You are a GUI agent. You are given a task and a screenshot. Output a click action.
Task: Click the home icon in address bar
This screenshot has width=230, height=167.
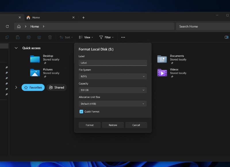pyautogui.click(x=19, y=26)
